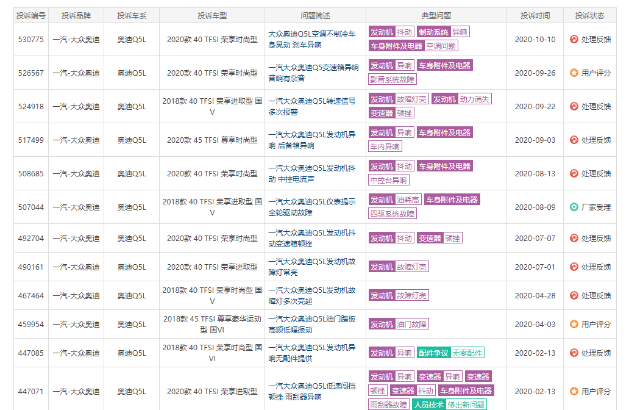Click 处理反馈 icon for complaint 447085

tap(574, 353)
